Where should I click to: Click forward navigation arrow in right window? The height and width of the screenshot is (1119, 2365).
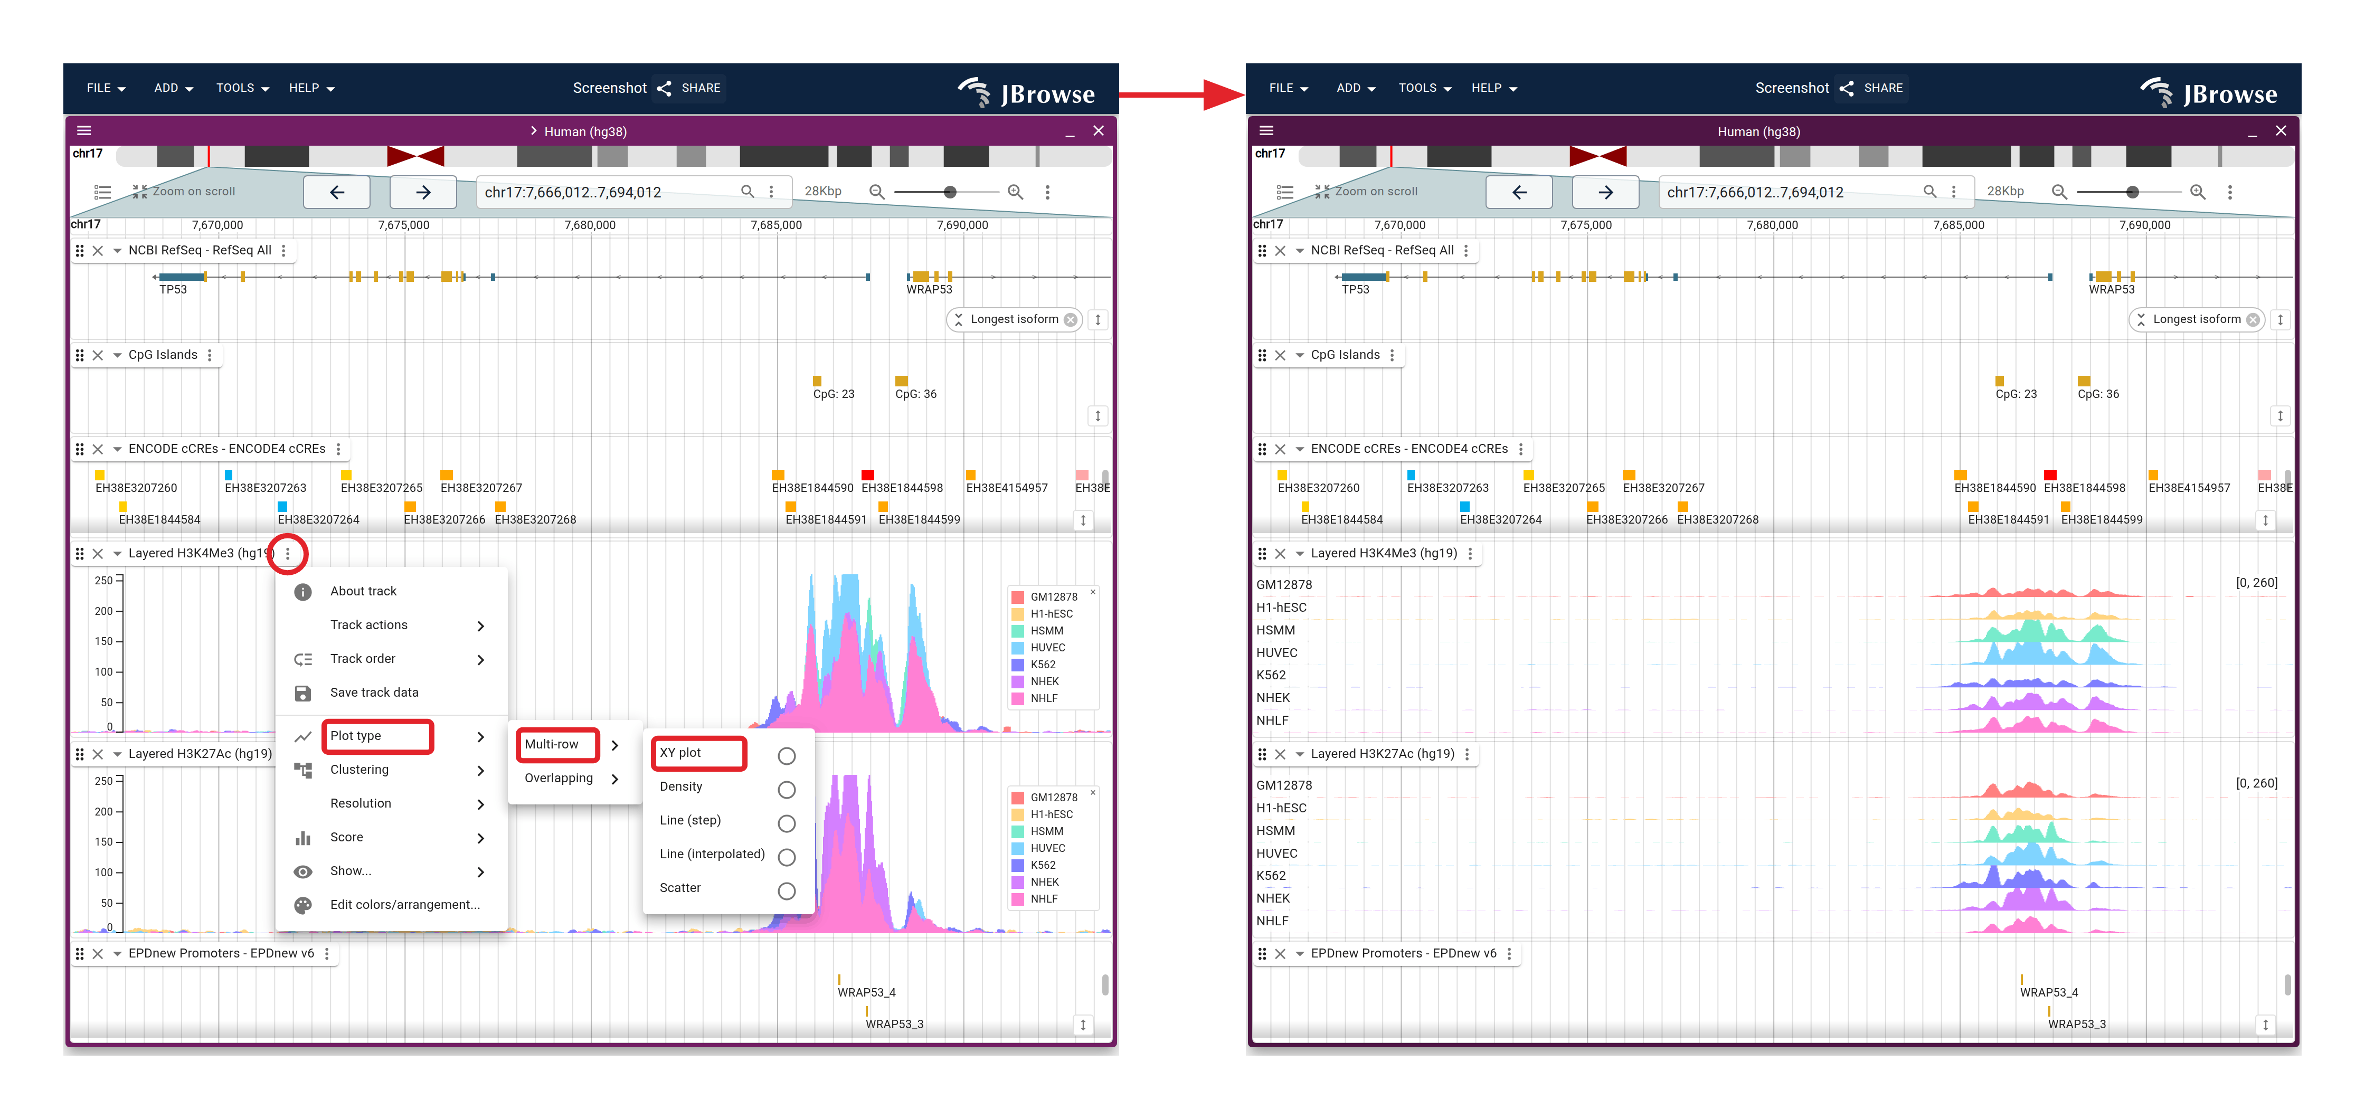1606,192
